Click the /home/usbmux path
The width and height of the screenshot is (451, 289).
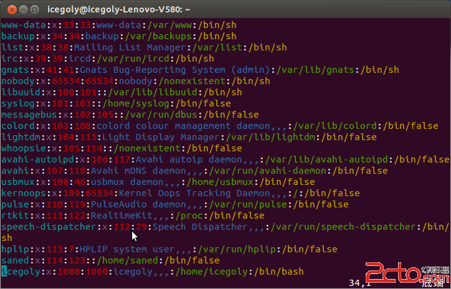(220, 182)
